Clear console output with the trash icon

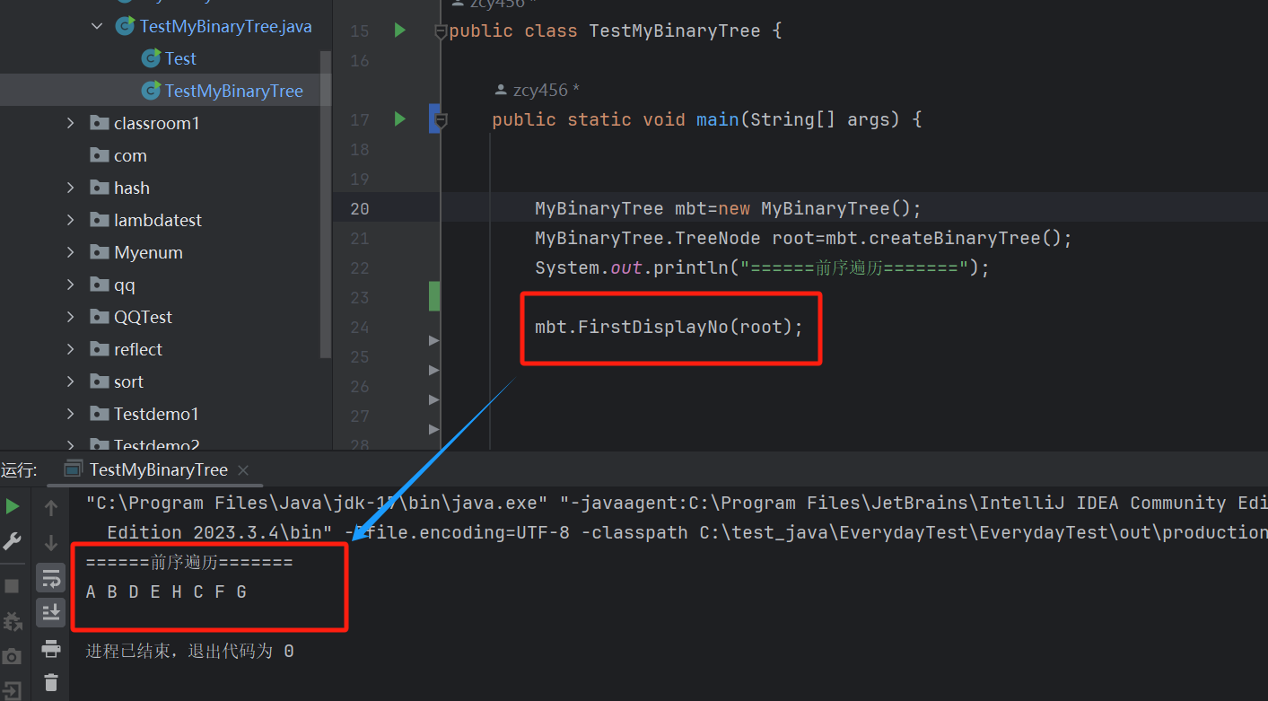click(x=51, y=682)
